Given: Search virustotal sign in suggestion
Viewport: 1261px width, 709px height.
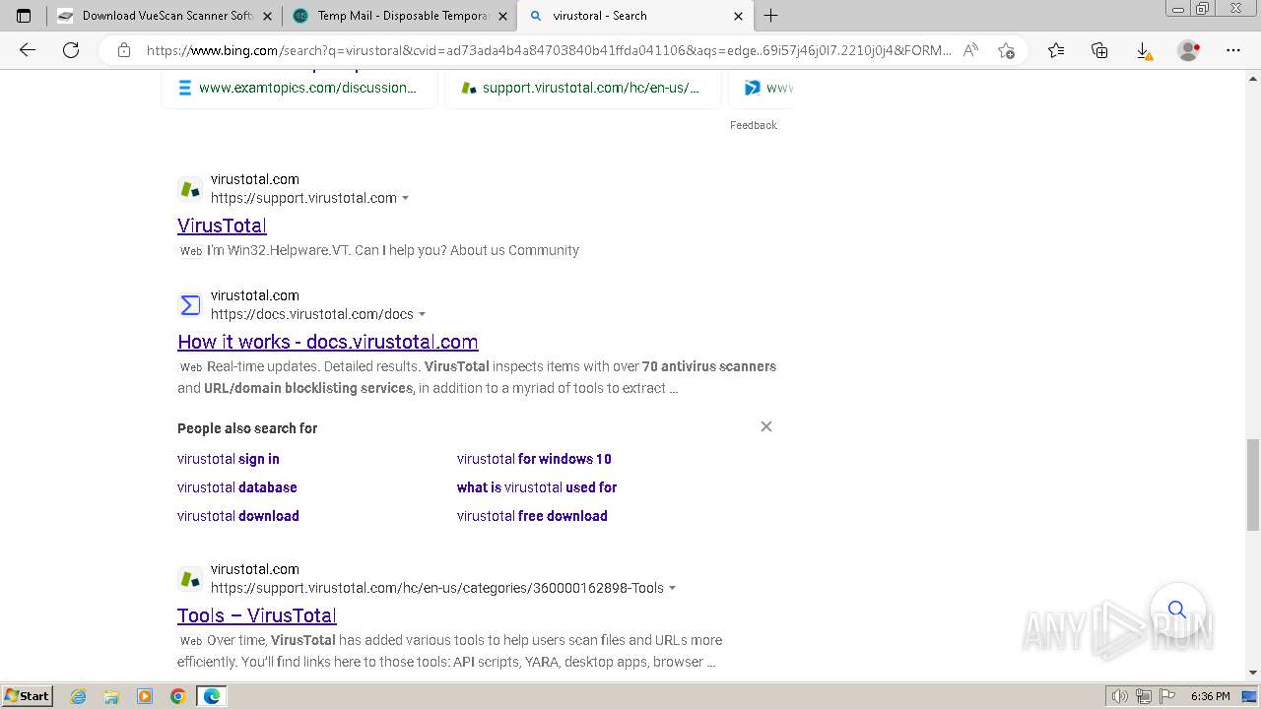Looking at the screenshot, I should click(x=229, y=459).
